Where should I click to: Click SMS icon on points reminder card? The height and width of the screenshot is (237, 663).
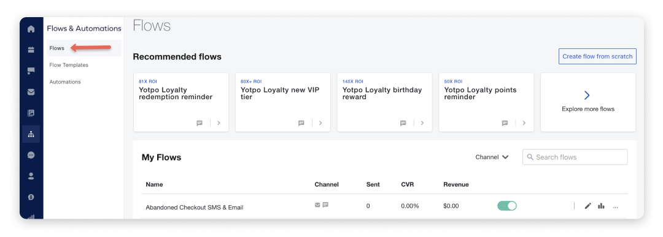pos(505,123)
